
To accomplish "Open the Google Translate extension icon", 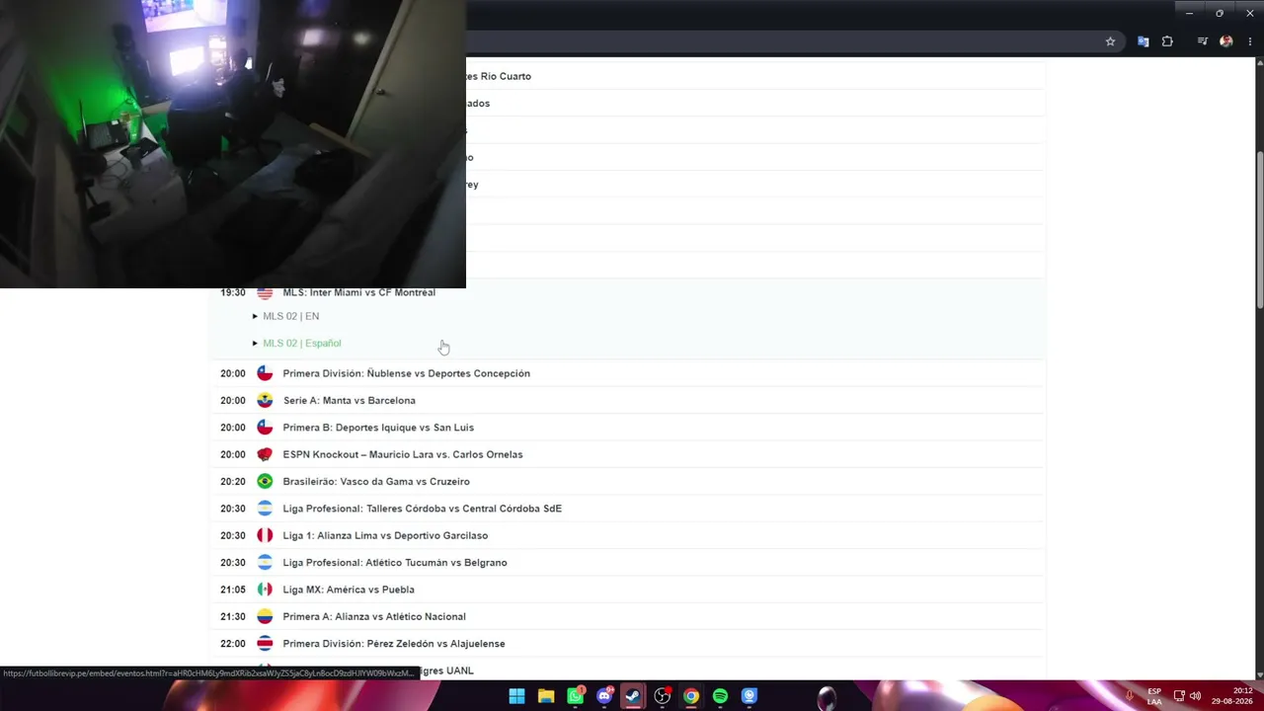I will [1143, 41].
